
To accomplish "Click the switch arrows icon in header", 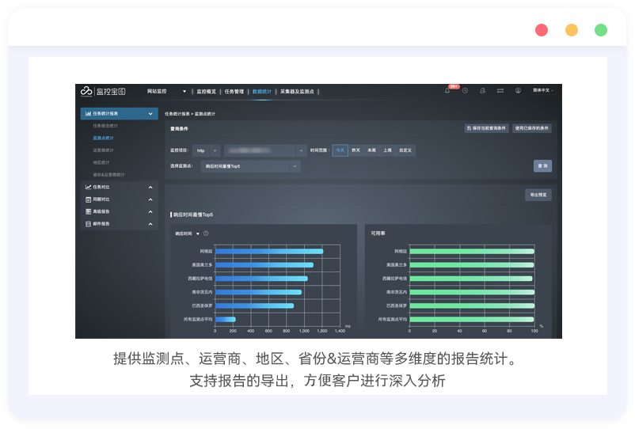I will point(500,91).
